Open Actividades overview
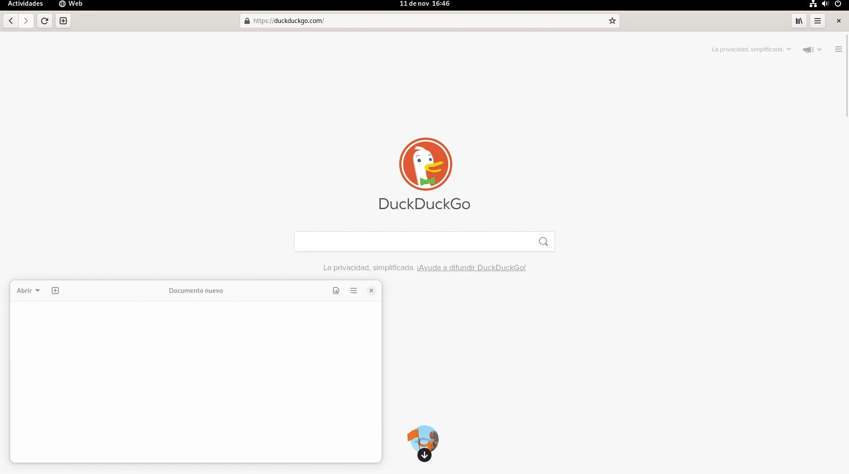 [x=25, y=4]
